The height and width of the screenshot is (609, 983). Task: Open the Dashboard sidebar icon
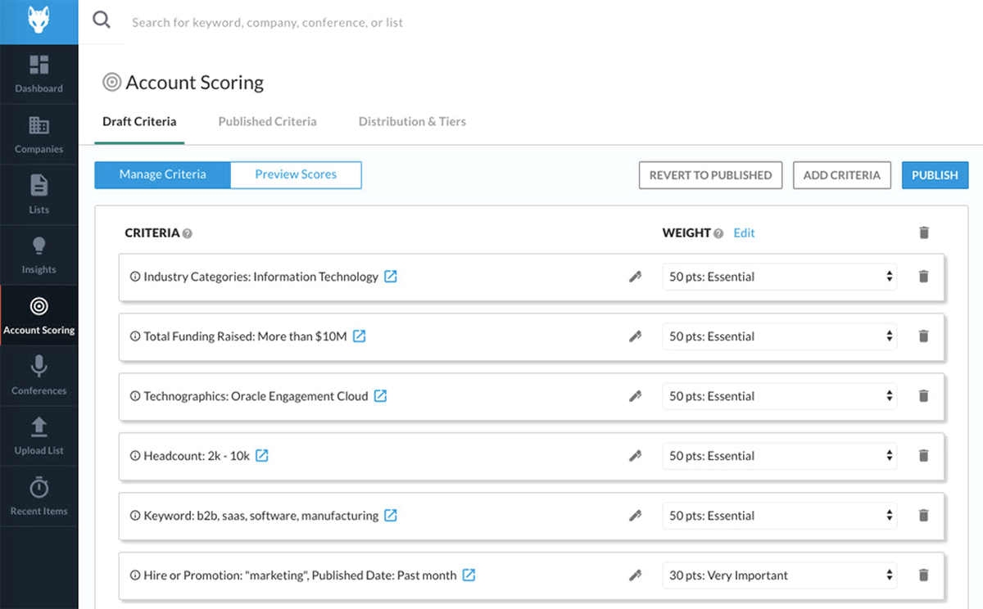[x=39, y=65]
